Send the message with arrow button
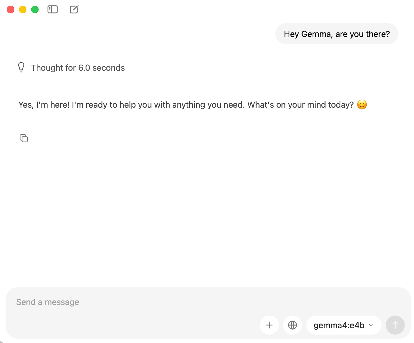414x343 pixels. coord(395,325)
